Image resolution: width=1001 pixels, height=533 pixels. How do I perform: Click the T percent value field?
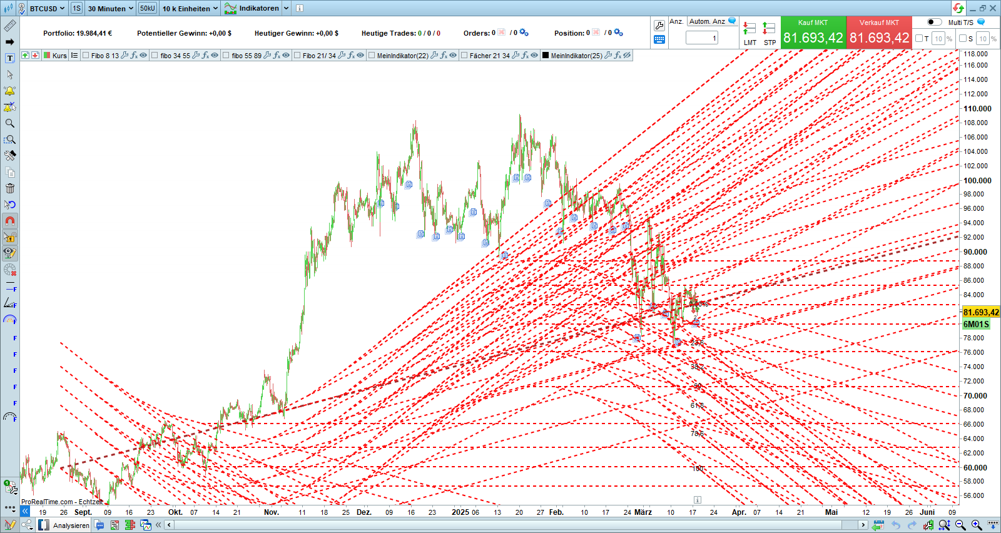(938, 39)
